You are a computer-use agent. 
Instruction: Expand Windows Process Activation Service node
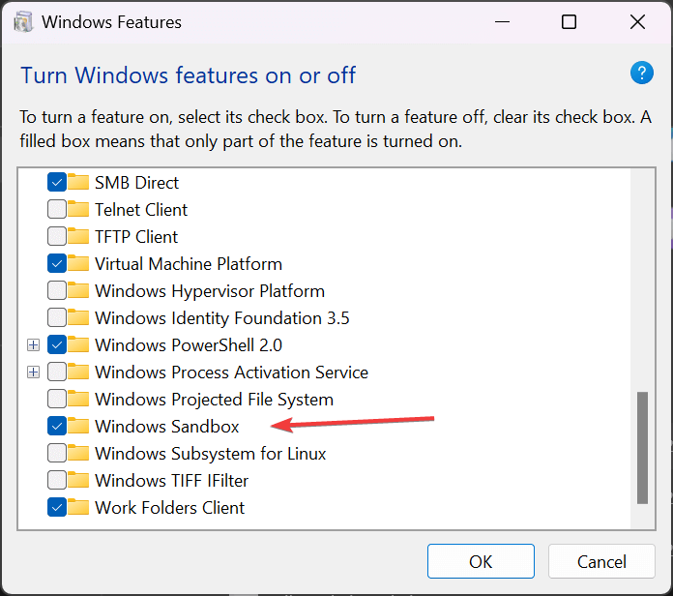click(x=33, y=372)
